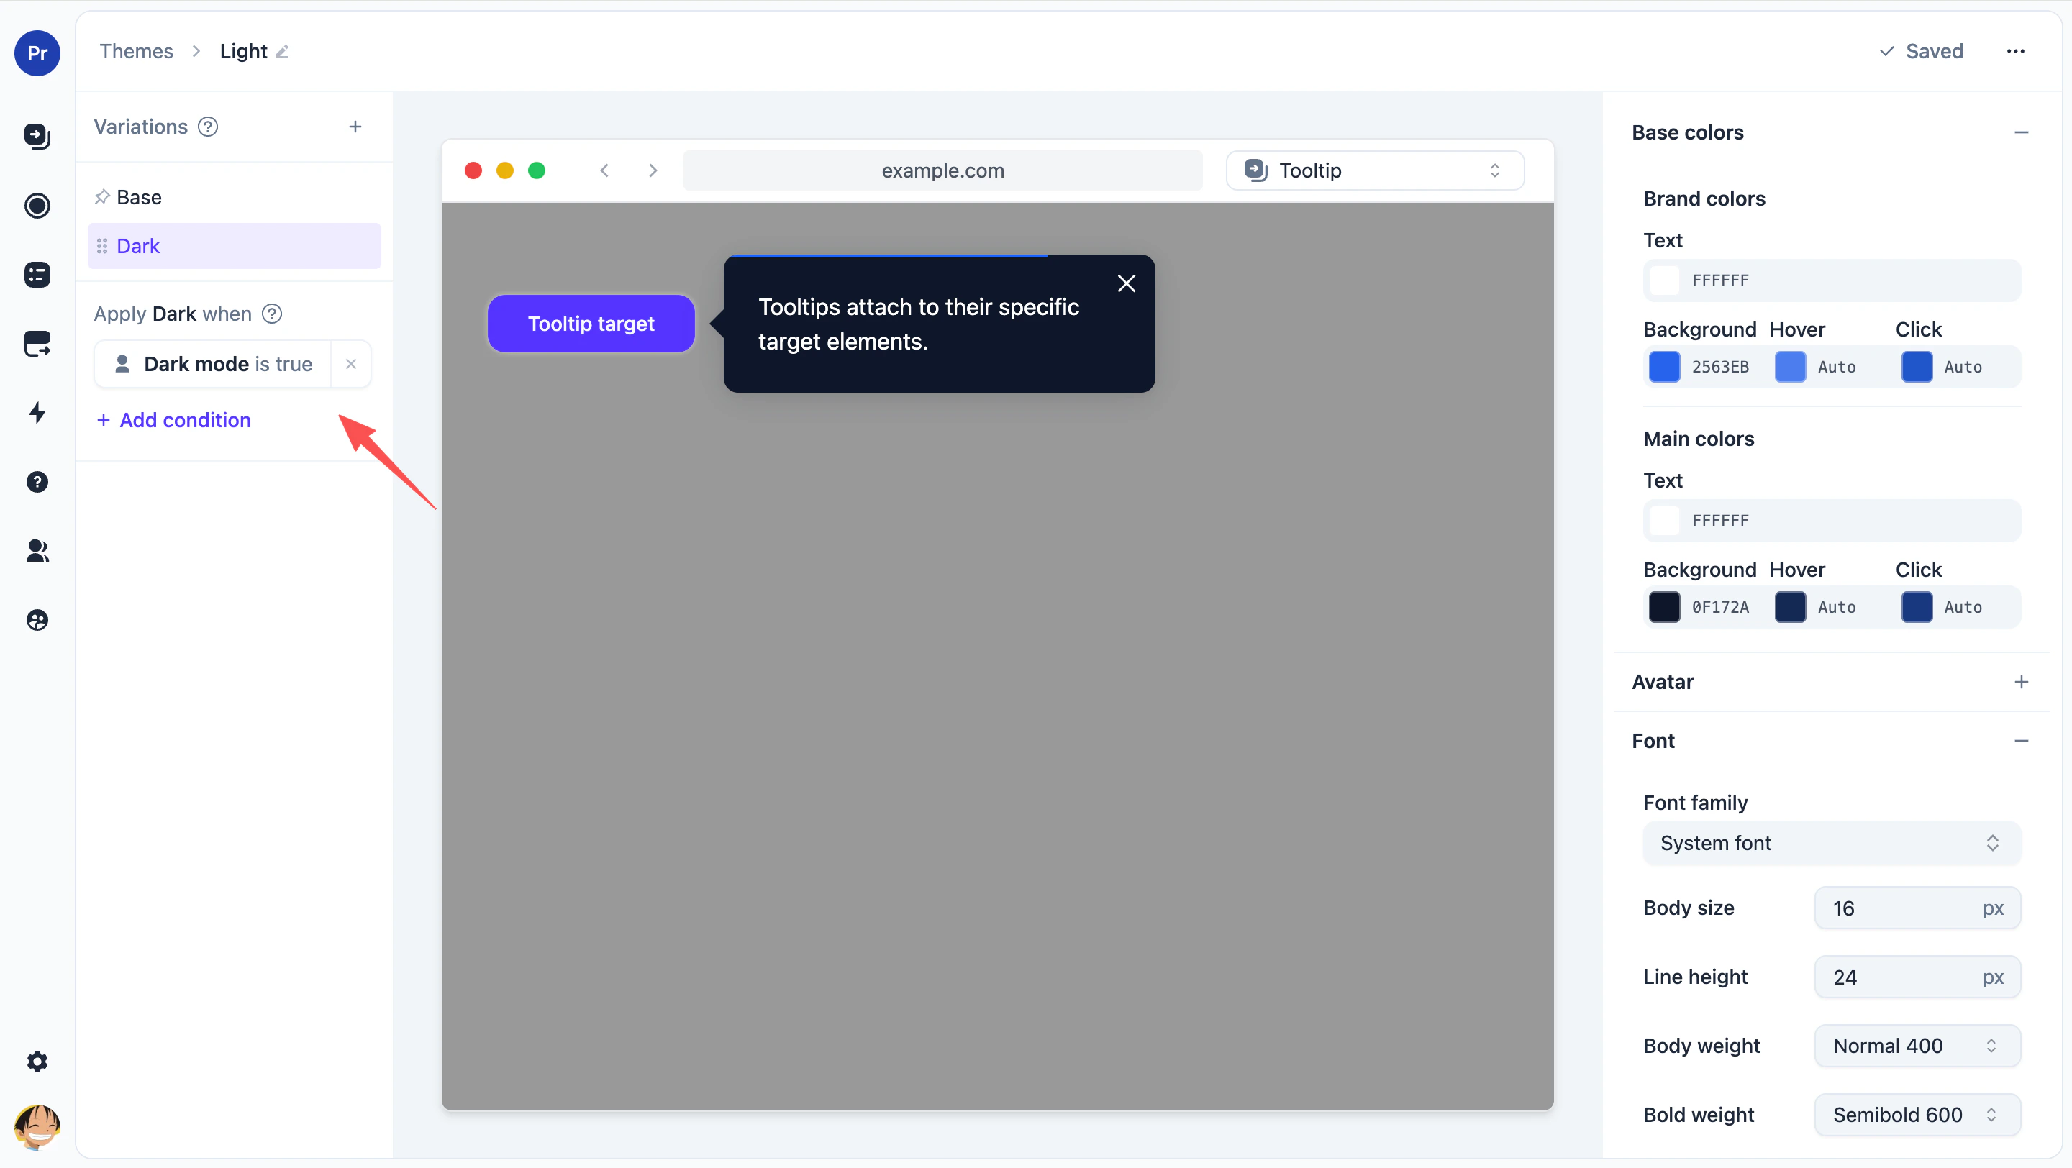Image resolution: width=2072 pixels, height=1168 pixels.
Task: Click the Brand colors Text white swatch
Action: tap(1664, 280)
